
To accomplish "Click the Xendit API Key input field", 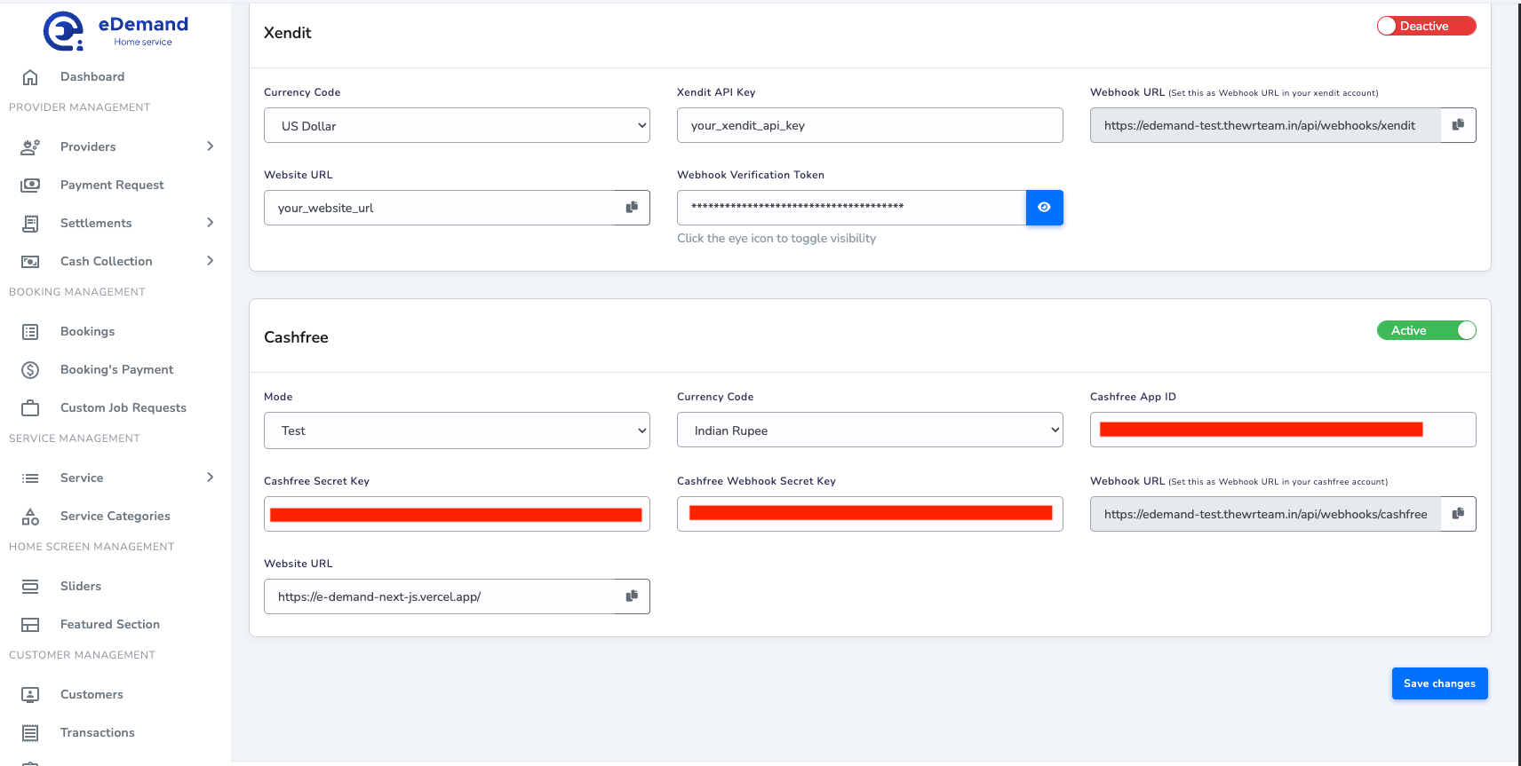I will tap(869, 126).
